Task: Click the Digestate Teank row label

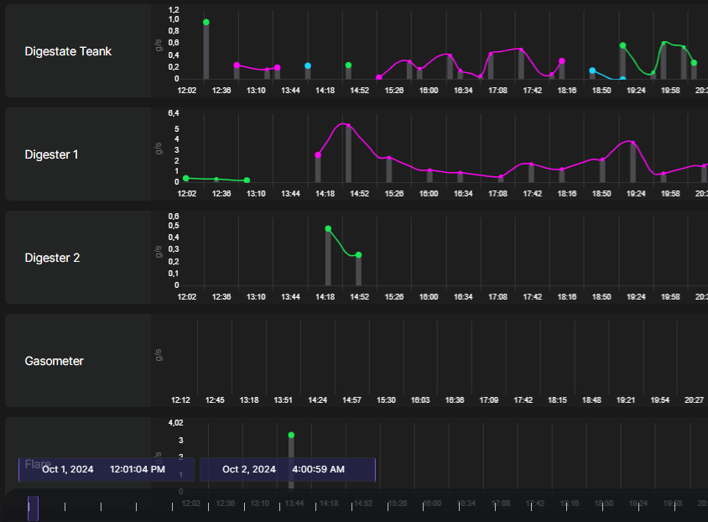Action: point(68,51)
